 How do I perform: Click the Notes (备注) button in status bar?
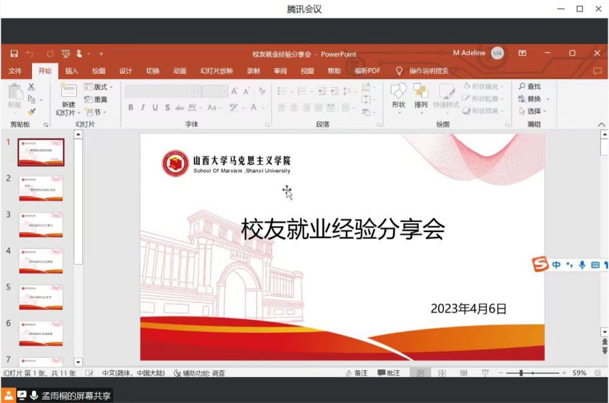(356, 373)
